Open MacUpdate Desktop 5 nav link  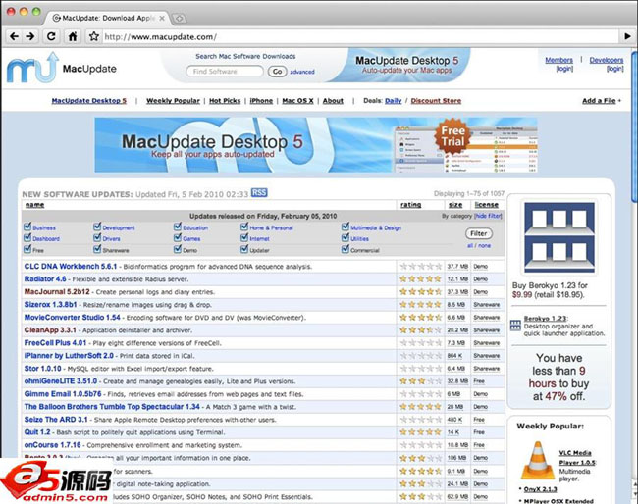(89, 101)
